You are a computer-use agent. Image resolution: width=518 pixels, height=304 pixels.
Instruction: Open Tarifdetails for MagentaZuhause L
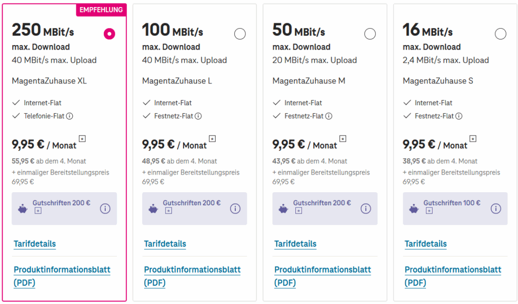[165, 244]
